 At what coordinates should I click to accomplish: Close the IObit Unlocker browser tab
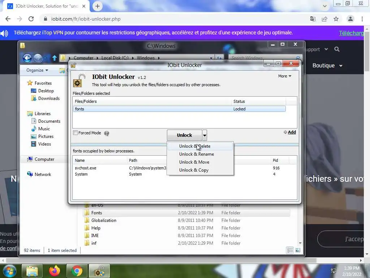[x=84, y=7]
